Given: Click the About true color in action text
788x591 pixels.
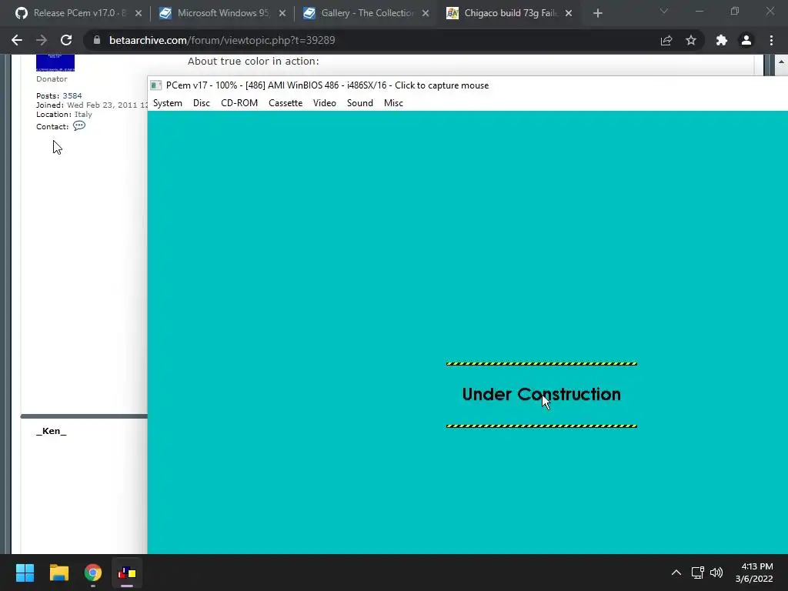Looking at the screenshot, I should pyautogui.click(x=253, y=61).
